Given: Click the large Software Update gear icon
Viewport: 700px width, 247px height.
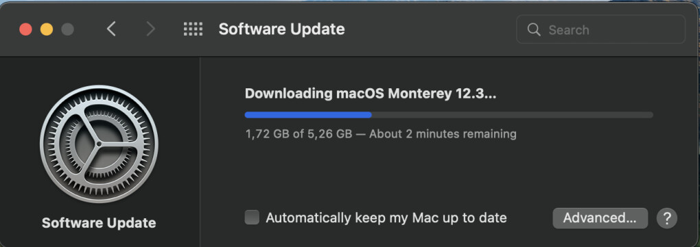Looking at the screenshot, I should coord(99,144).
